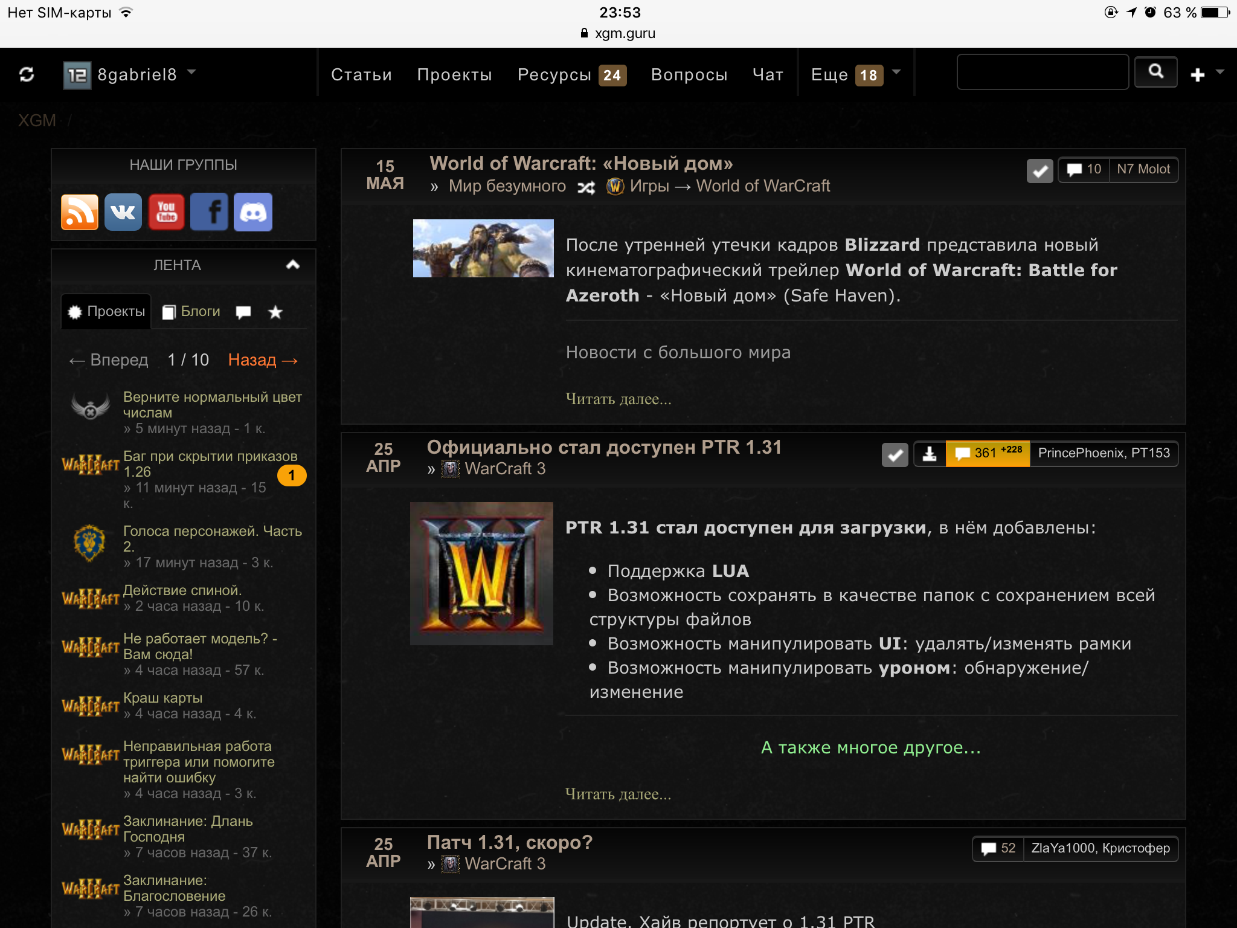
Task: Click the winged emblem icon by Верните нормальный цвет
Action: pos(90,407)
